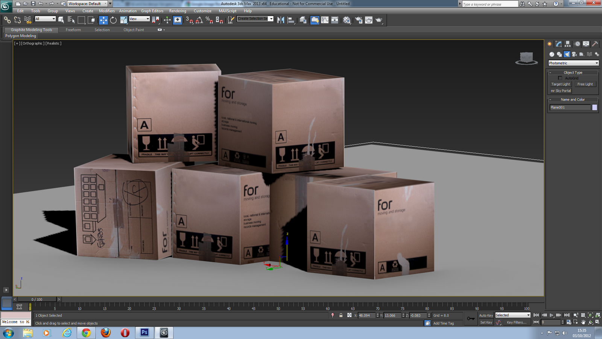602x339 pixels.
Task: Click the object color swatch
Action: pyautogui.click(x=594, y=107)
